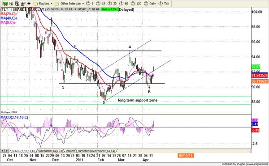Click the Published by eSignal credit text
This screenshot has height=166, width=269.
244,164
